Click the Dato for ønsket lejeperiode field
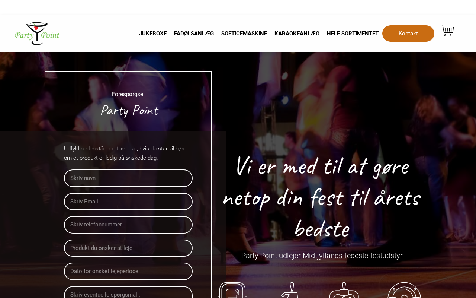476x298 pixels. pos(128,271)
